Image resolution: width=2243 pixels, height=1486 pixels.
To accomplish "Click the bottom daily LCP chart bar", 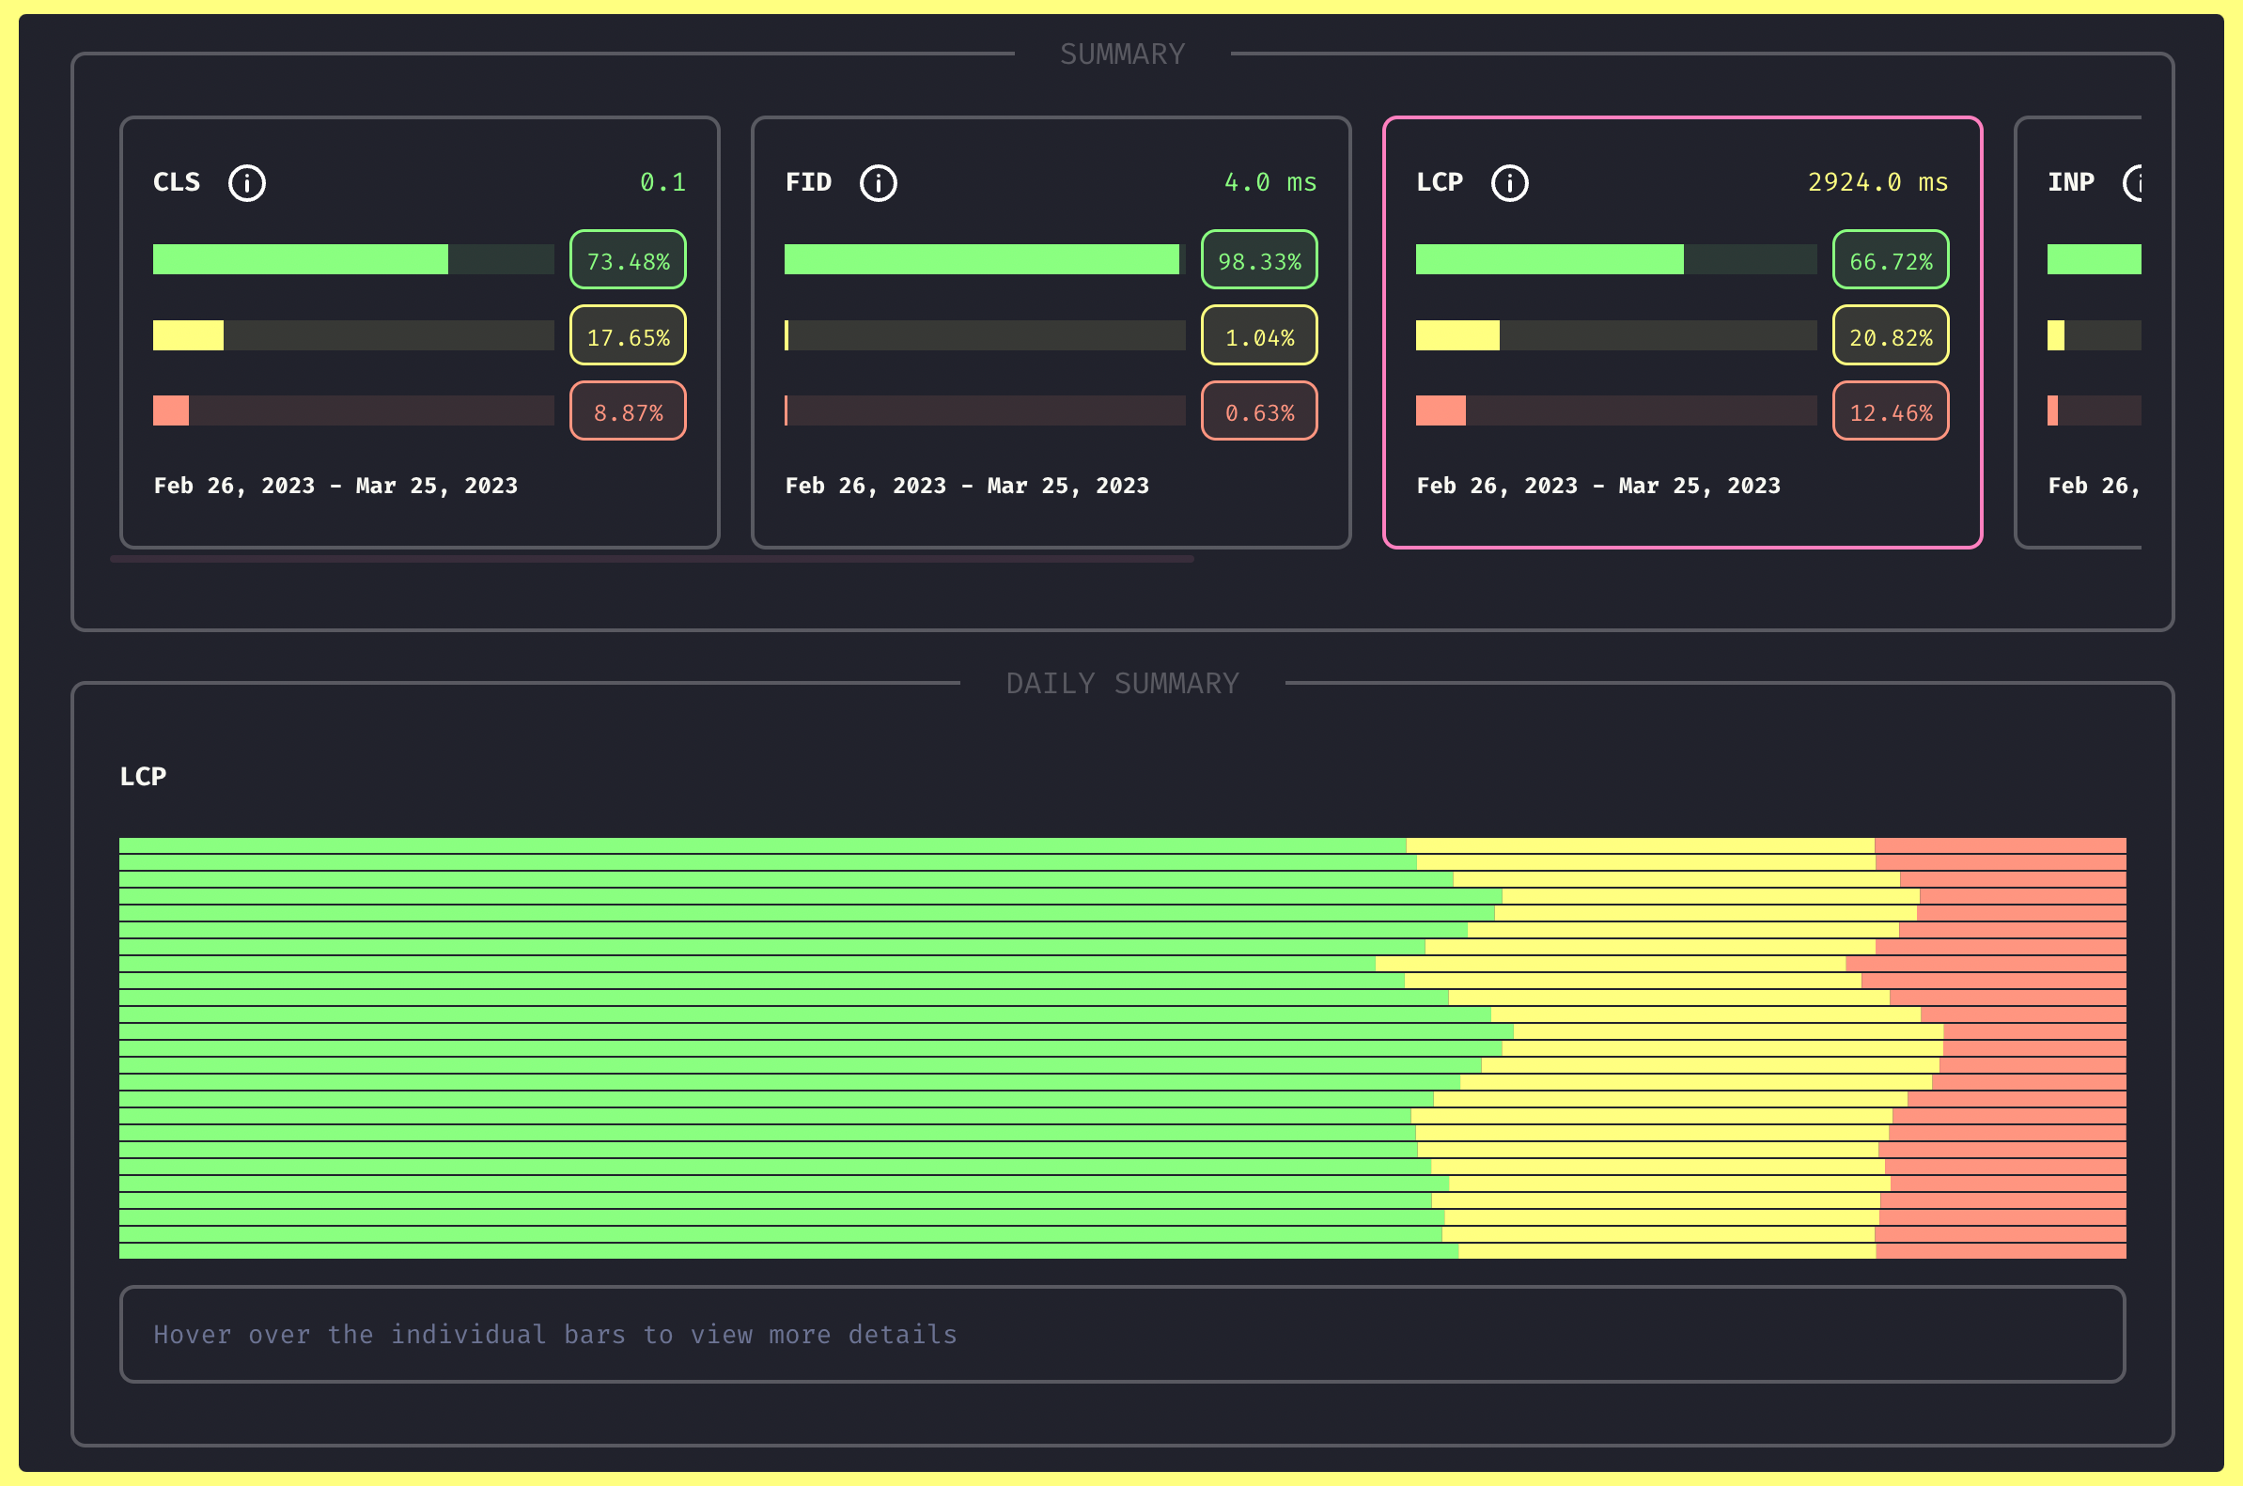I will 1123,1251.
